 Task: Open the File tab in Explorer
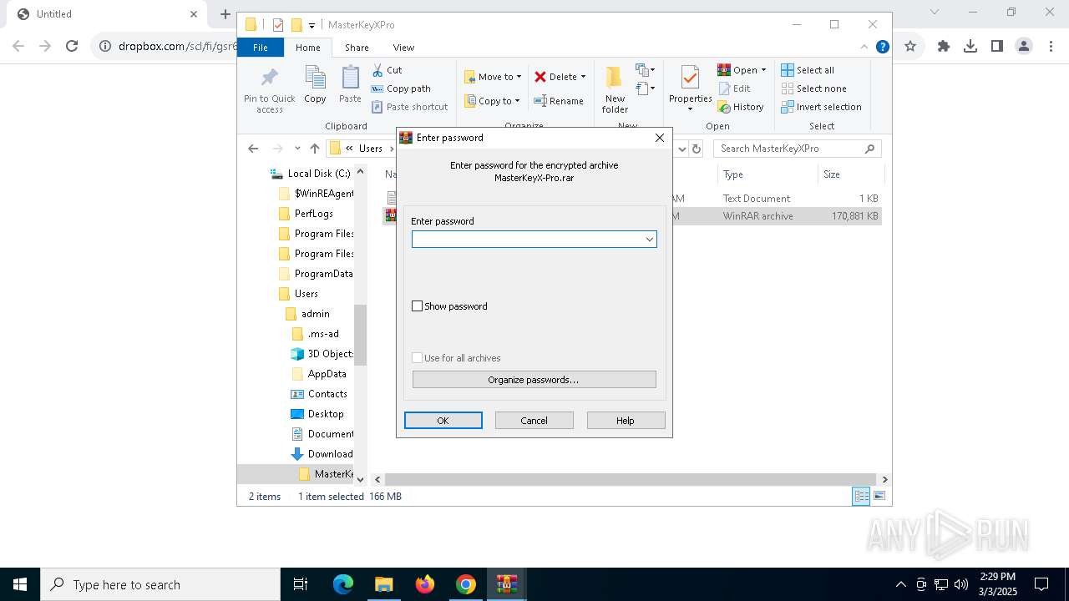click(261, 48)
